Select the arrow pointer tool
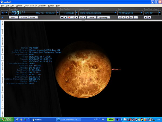Viewport: 162px width, 122px height. [x=3, y=13]
